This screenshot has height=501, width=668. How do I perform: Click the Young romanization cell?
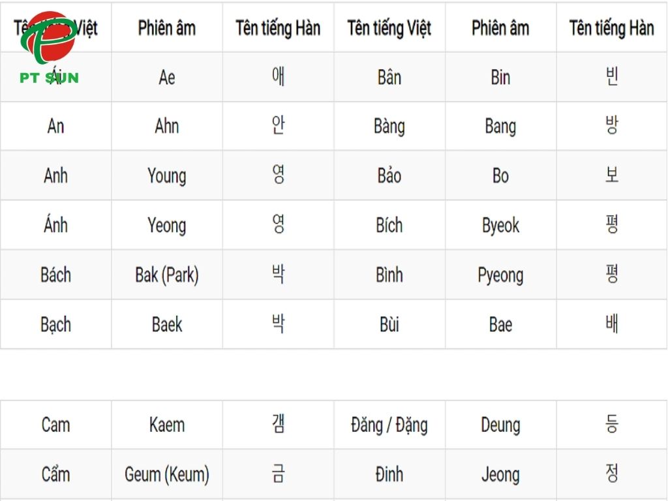[x=167, y=175]
